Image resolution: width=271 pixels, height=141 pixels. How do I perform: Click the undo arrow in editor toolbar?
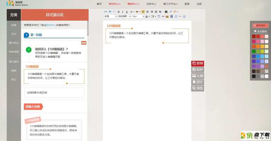(110, 12)
